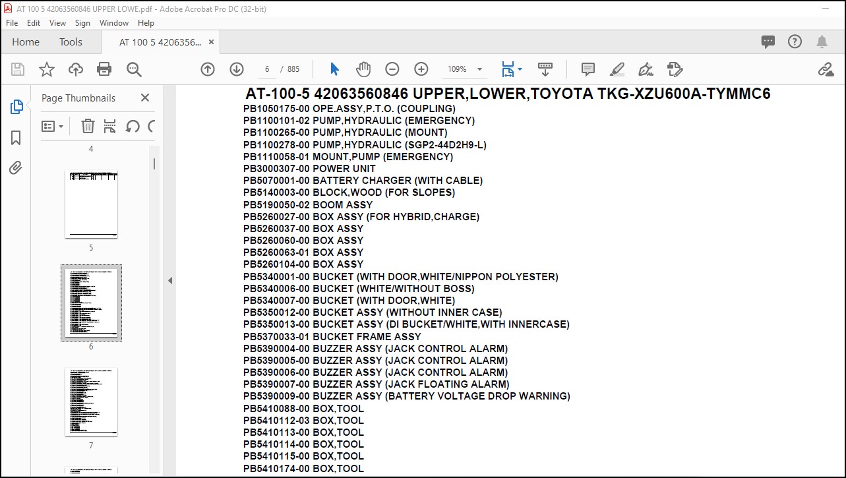This screenshot has height=478, width=846.
Task: Click the line PB5390007-00 JACK FLOATING ALARM
Action: [376, 384]
